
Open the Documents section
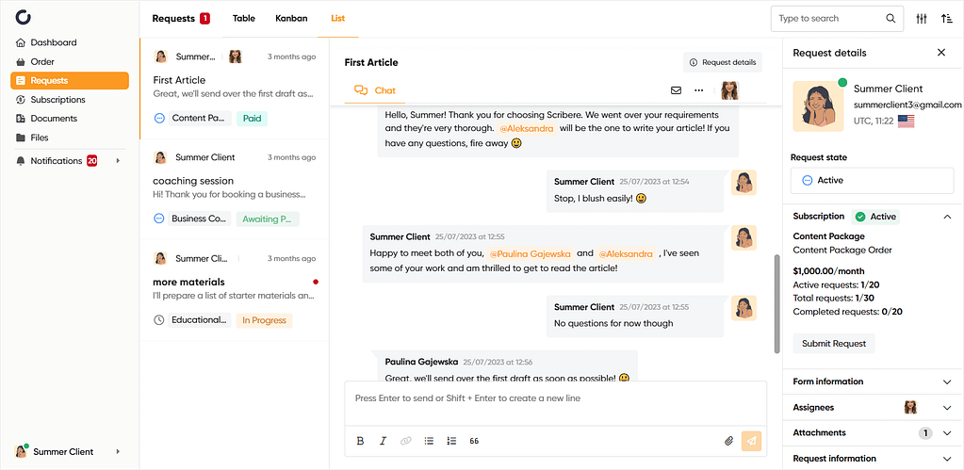(x=54, y=119)
